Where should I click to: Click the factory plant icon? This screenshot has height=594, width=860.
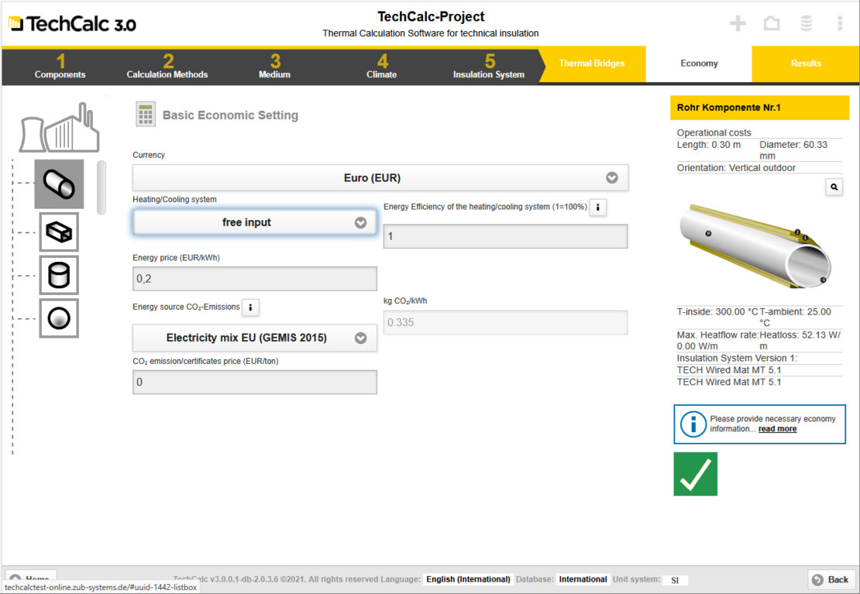pos(59,128)
